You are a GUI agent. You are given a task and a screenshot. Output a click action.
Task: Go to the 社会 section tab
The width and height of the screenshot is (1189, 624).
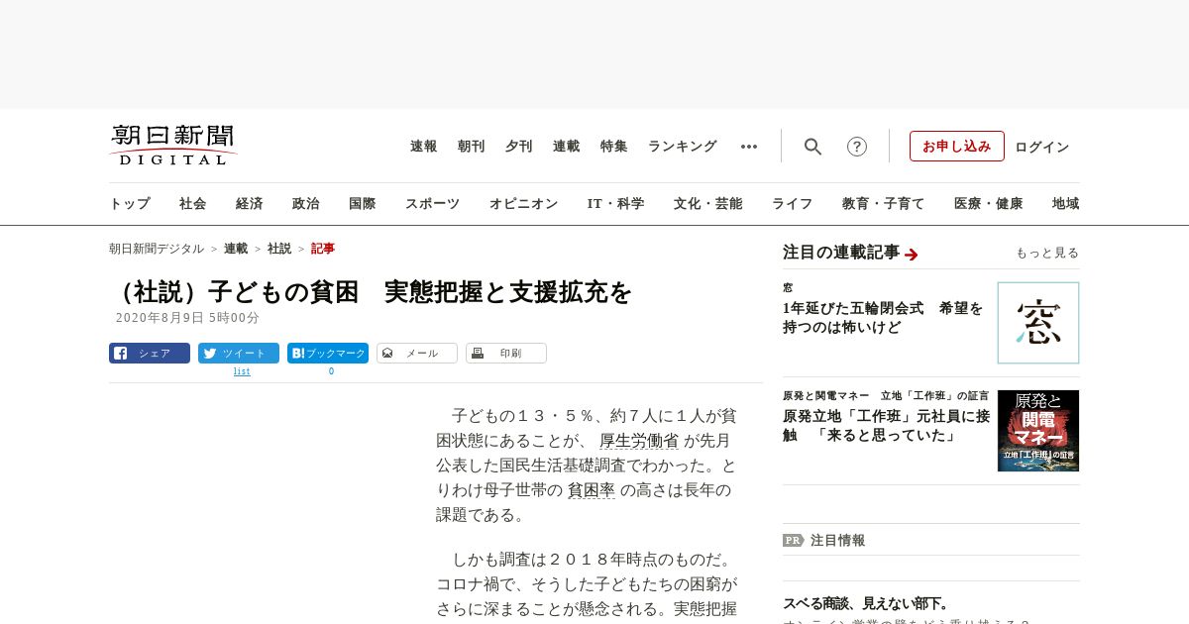(193, 204)
